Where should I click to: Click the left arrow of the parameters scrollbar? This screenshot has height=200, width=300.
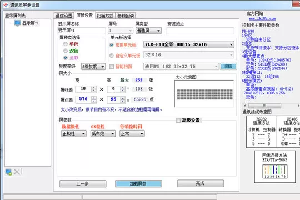pyautogui.click(x=244, y=106)
